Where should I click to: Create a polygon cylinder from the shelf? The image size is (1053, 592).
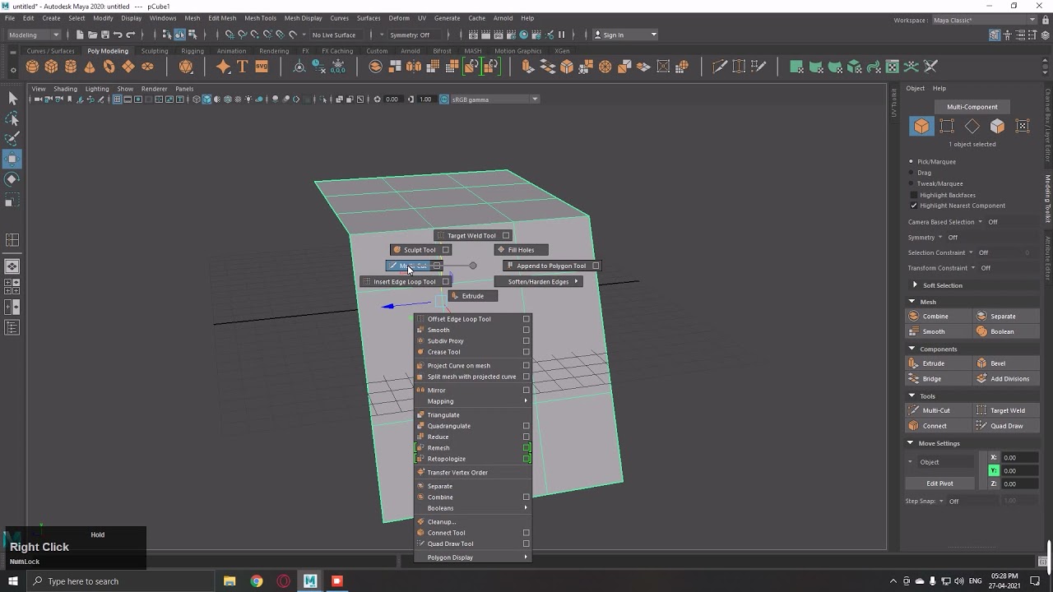coord(71,67)
